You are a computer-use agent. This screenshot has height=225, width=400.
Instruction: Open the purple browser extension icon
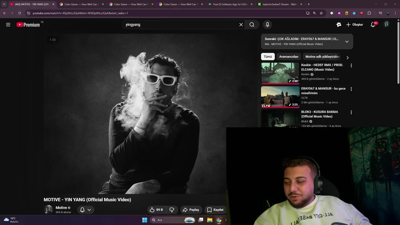pyautogui.click(x=339, y=13)
